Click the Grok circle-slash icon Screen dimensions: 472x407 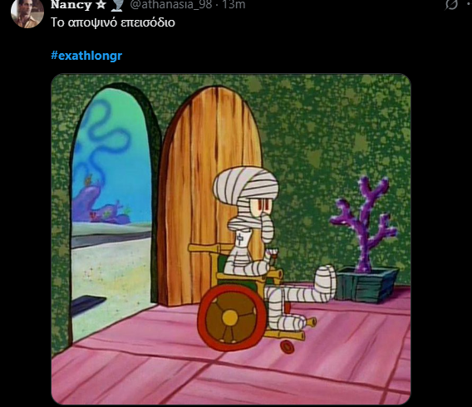point(451,4)
